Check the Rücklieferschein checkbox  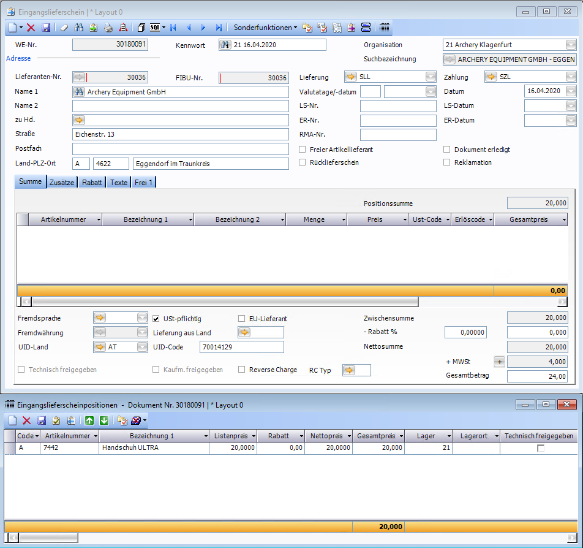pyautogui.click(x=303, y=162)
